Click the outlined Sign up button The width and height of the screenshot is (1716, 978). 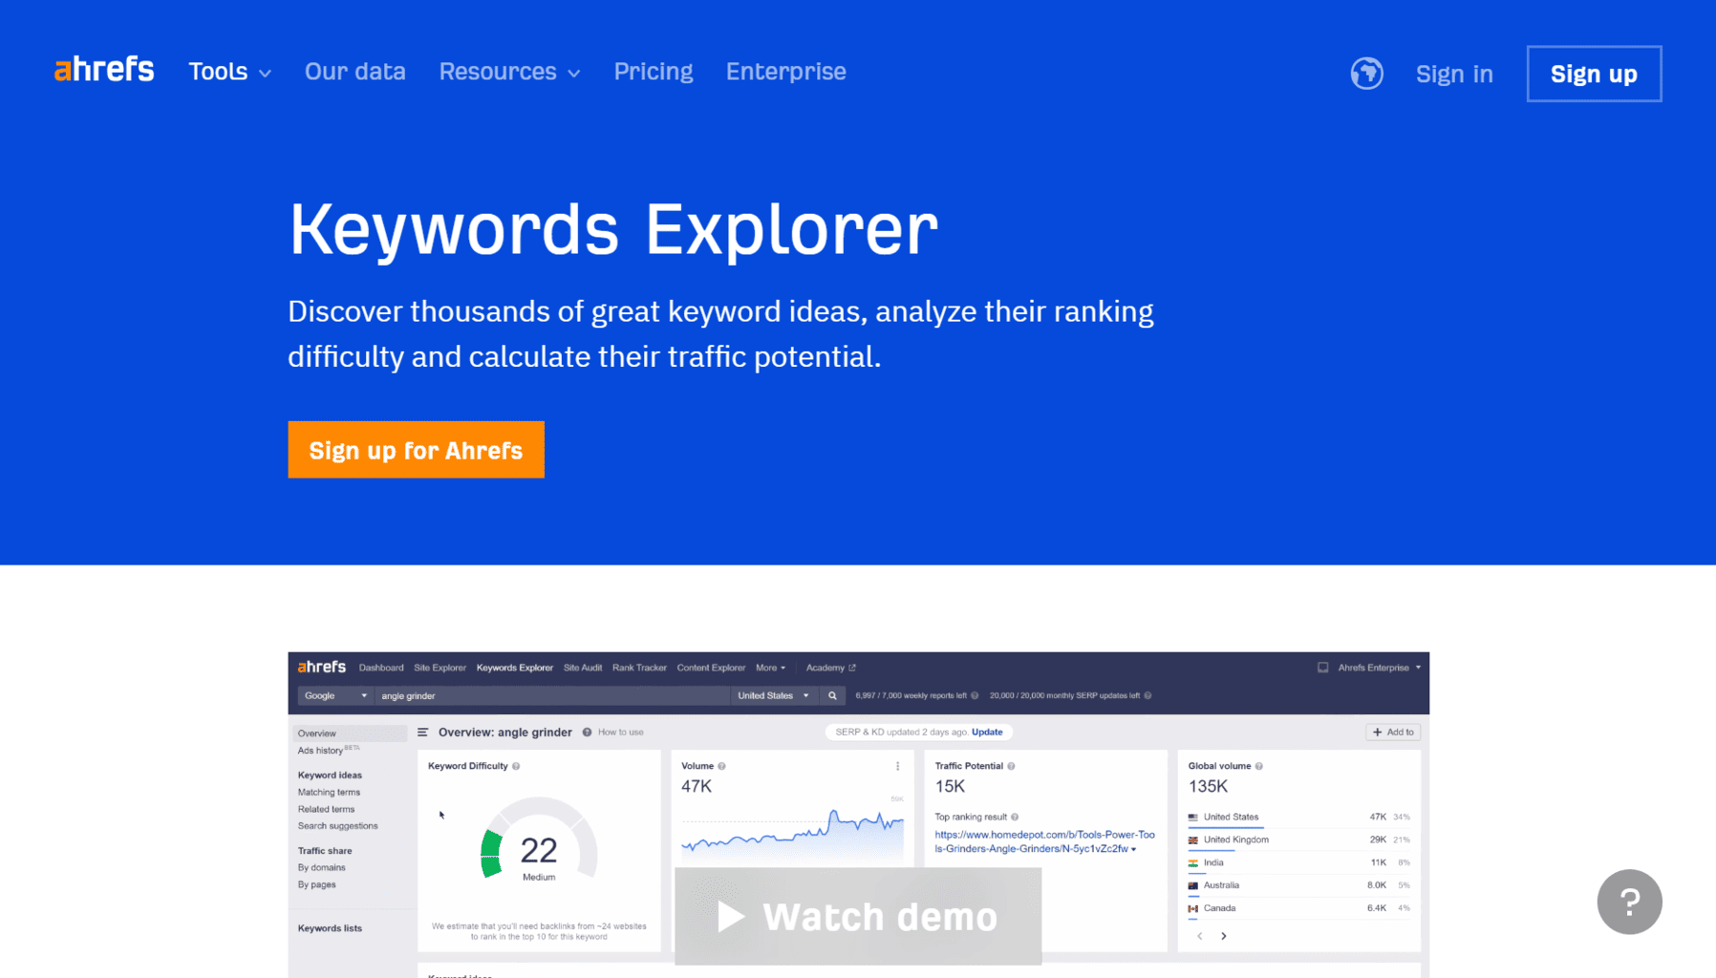[1594, 74]
